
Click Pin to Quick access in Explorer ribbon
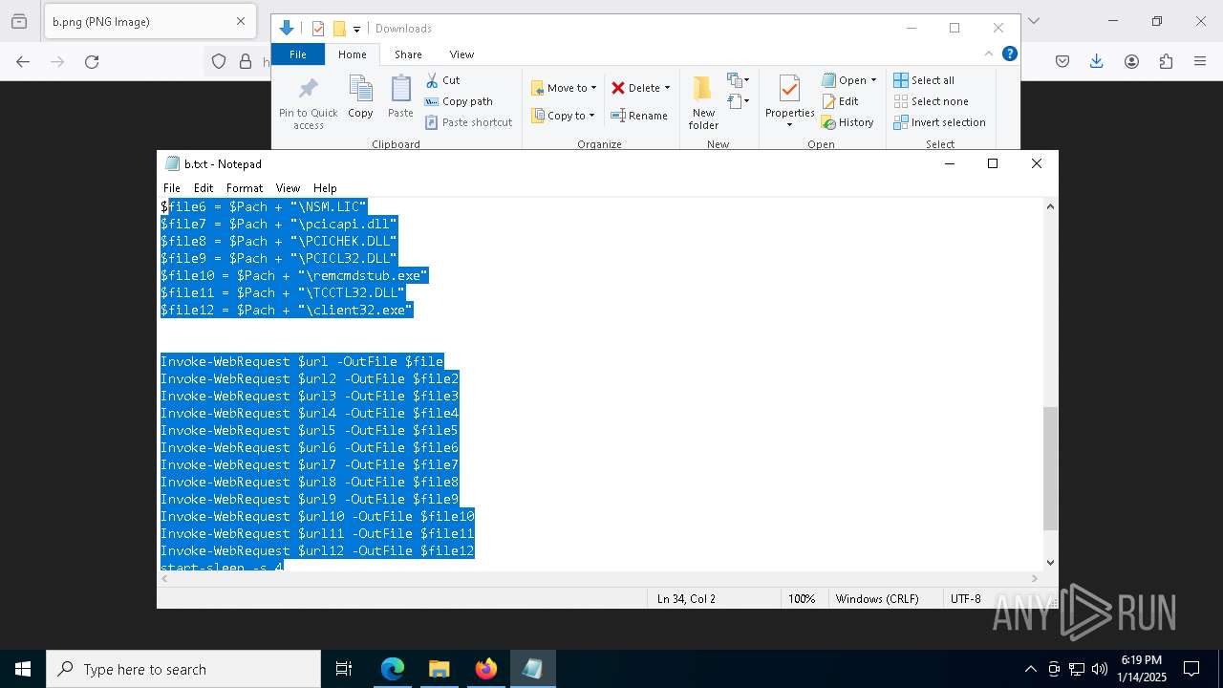pyautogui.click(x=308, y=103)
